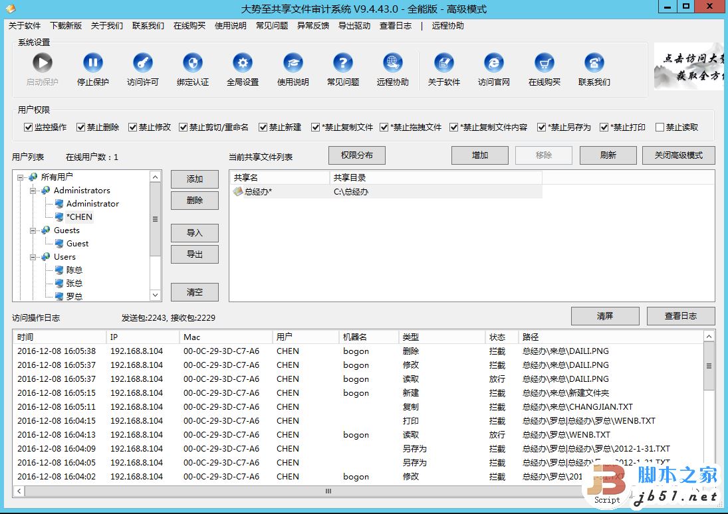Click the 导入 button
The height and width of the screenshot is (514, 728).
coord(195,233)
